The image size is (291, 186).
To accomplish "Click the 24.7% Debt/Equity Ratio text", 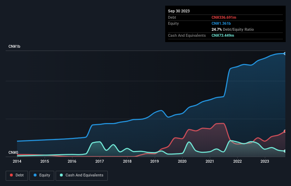I will (233, 29).
